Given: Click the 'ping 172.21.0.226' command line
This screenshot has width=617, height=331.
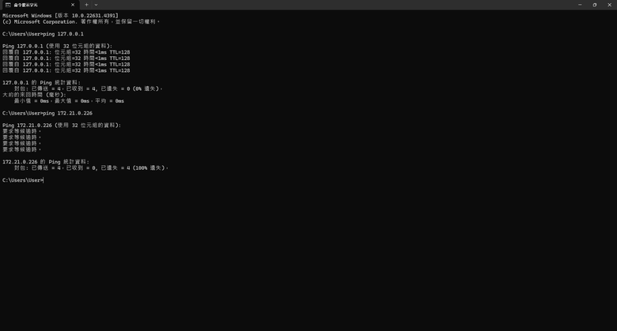Looking at the screenshot, I should [47, 113].
